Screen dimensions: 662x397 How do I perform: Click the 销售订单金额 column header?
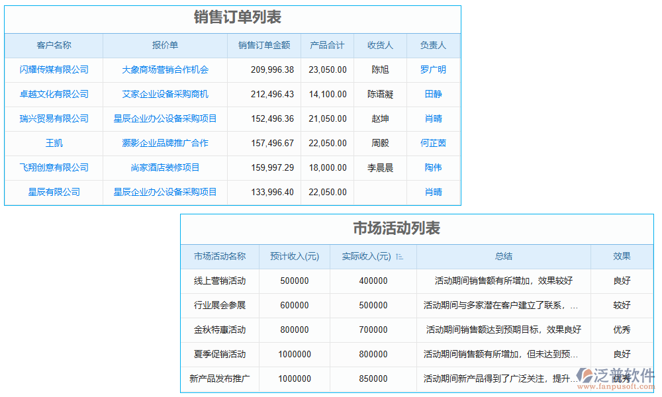pyautogui.click(x=265, y=45)
